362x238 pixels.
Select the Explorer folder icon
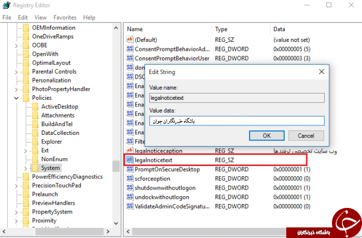pyautogui.click(x=35, y=142)
